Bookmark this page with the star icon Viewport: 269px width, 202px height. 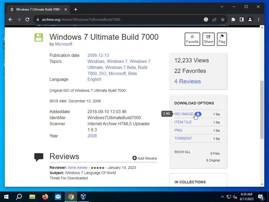223,19
